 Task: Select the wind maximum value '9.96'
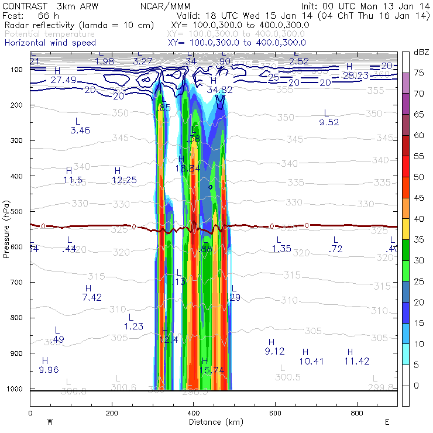pyautogui.click(x=49, y=369)
